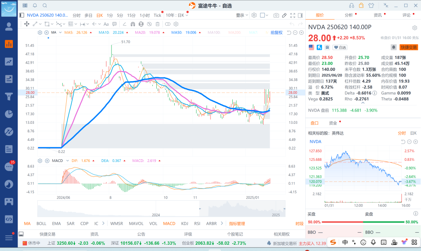Expand the MA indicator dropdown arrow
This screenshot has width=421, height=251.
tap(60, 32)
